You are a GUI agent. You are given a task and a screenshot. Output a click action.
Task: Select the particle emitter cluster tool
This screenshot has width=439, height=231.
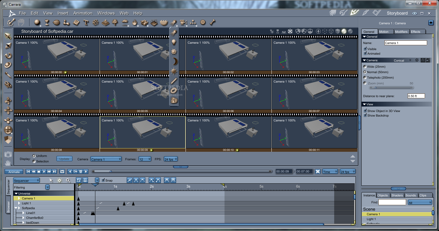tap(96, 22)
